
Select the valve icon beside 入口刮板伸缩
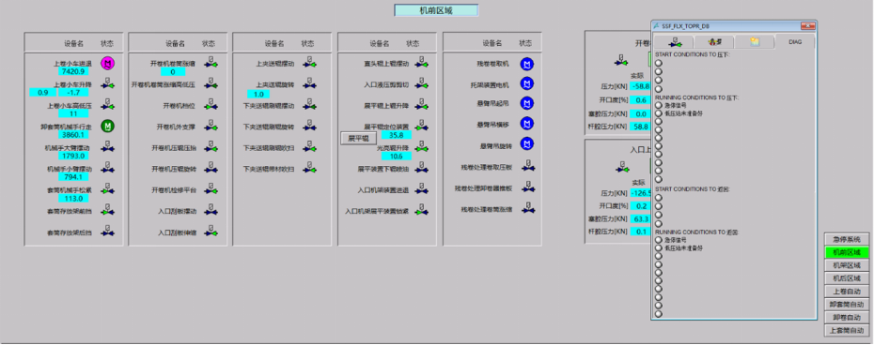[211, 231]
